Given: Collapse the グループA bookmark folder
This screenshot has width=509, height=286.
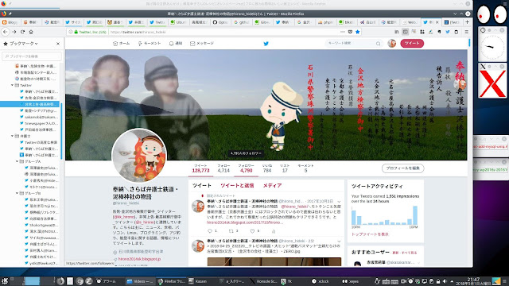Looking at the screenshot, I should (17, 161).
